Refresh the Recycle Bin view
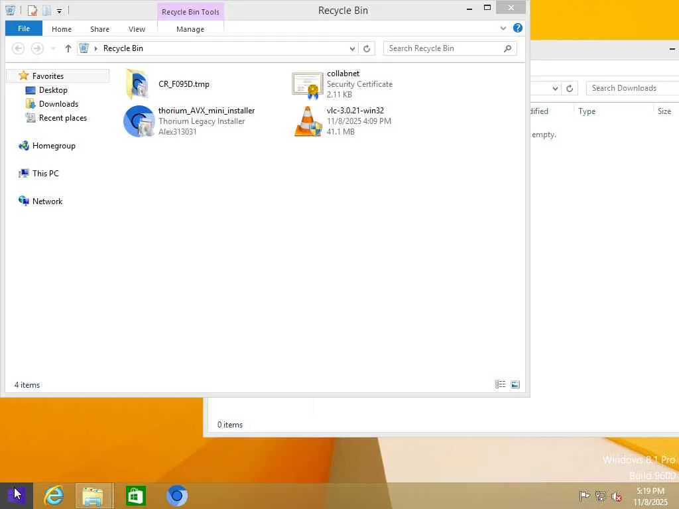 pos(367,48)
